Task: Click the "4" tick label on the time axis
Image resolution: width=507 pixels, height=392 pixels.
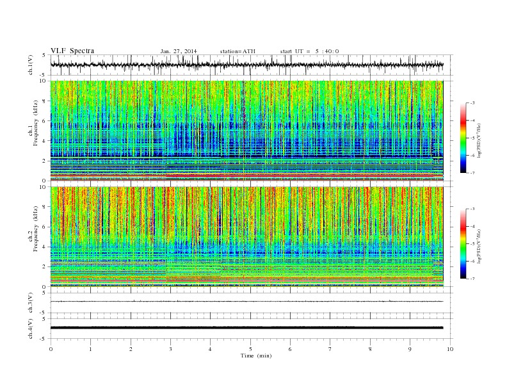Action: (211, 349)
